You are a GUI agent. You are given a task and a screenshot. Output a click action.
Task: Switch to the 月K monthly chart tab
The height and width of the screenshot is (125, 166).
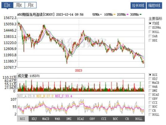(31, 5)
